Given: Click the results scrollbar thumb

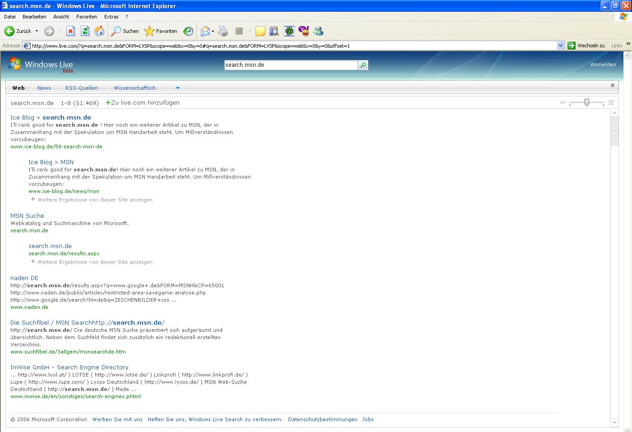Looking at the screenshot, I should pyautogui.click(x=614, y=131).
